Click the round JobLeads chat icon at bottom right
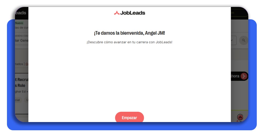Image resolution: width=264 pixels, height=138 pixels. click(240, 117)
